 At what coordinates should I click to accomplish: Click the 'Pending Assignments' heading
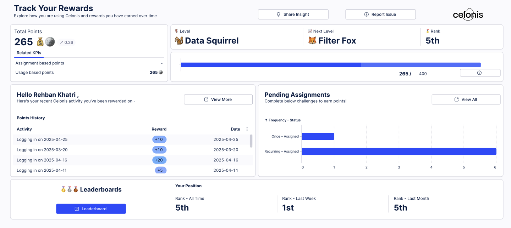click(297, 95)
